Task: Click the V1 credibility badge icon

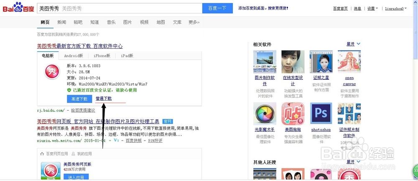Action: coord(116,140)
